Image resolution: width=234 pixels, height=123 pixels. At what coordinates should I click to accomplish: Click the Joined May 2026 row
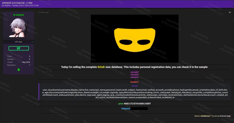click(x=19, y=62)
